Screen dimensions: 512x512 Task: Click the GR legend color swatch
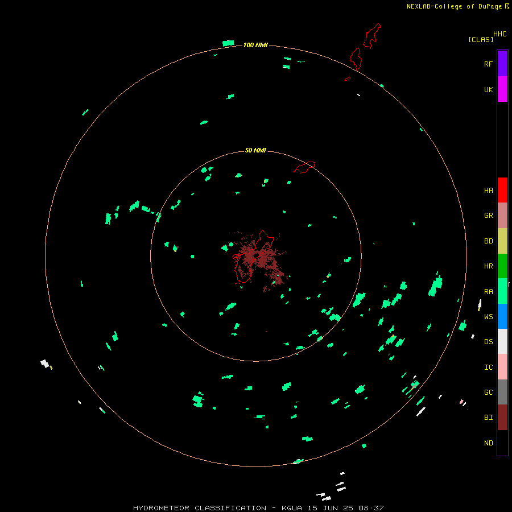click(x=502, y=216)
